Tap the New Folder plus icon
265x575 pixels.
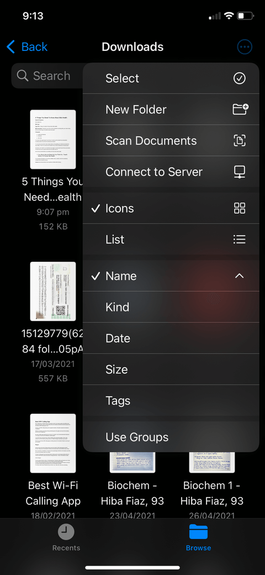[x=241, y=109]
